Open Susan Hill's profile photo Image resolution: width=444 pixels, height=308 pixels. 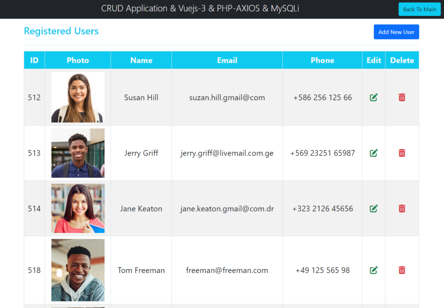click(78, 97)
